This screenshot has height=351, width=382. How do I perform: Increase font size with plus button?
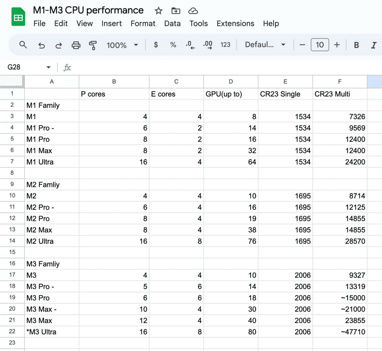tap(337, 45)
